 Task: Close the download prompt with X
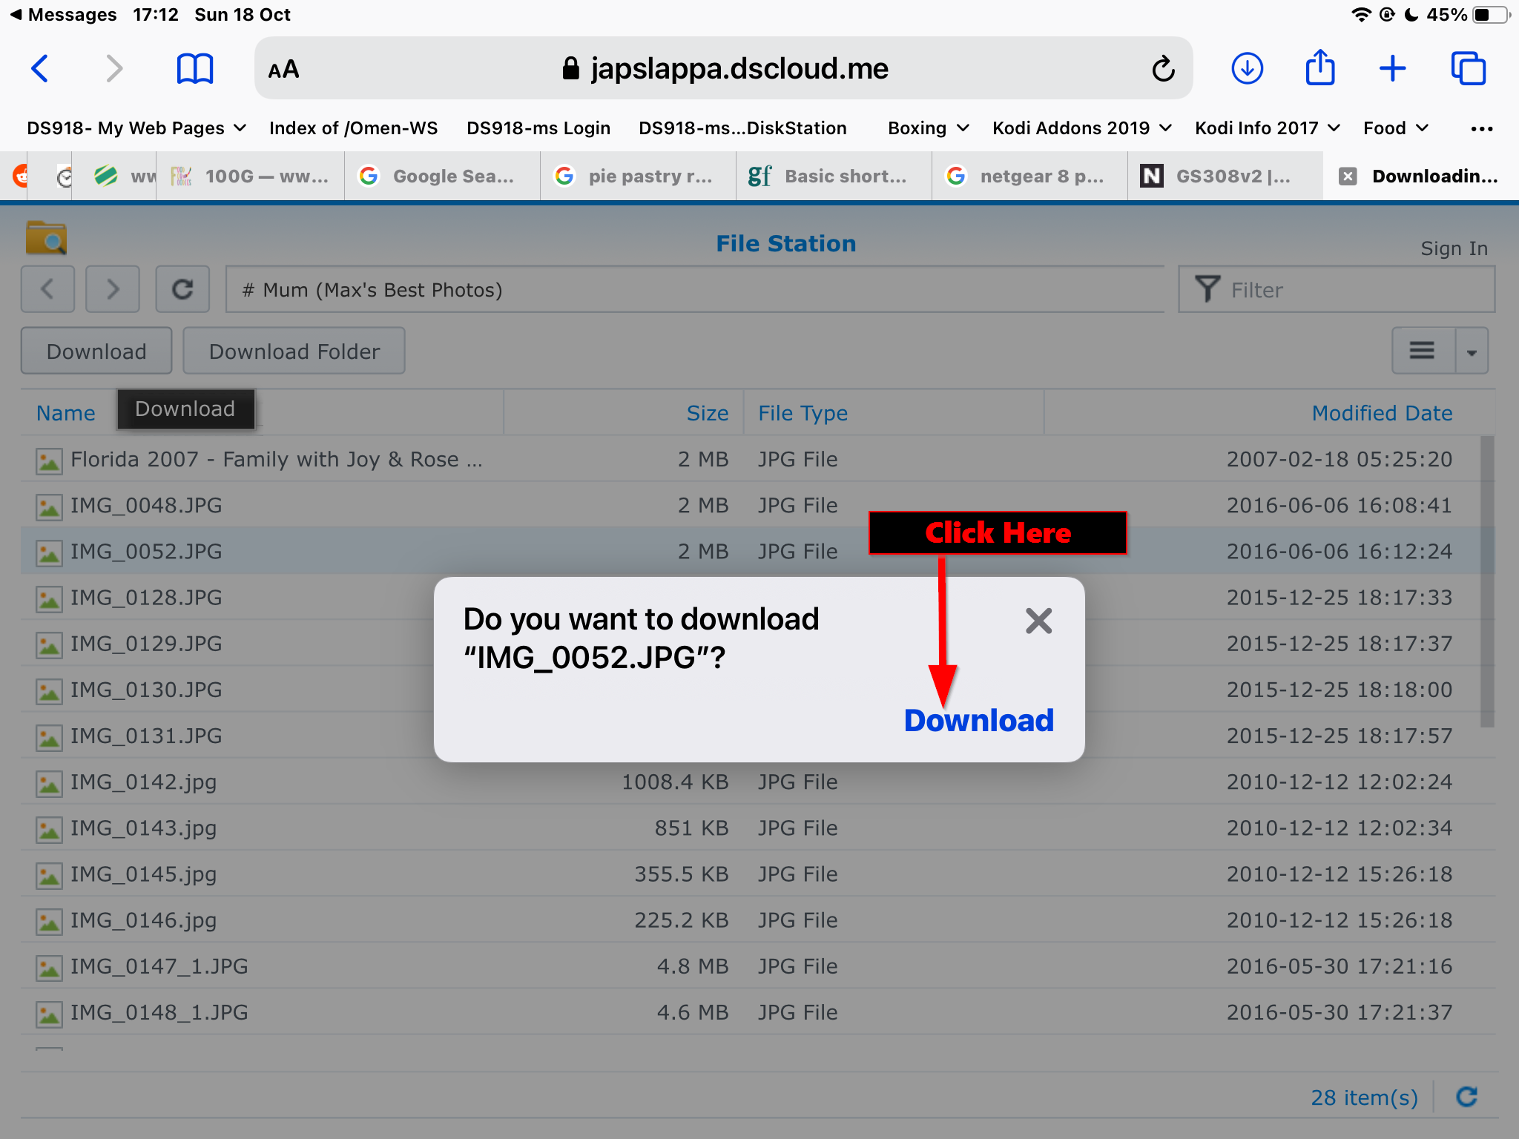click(1038, 621)
